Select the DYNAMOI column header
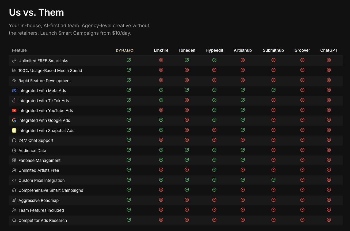 click(x=125, y=50)
